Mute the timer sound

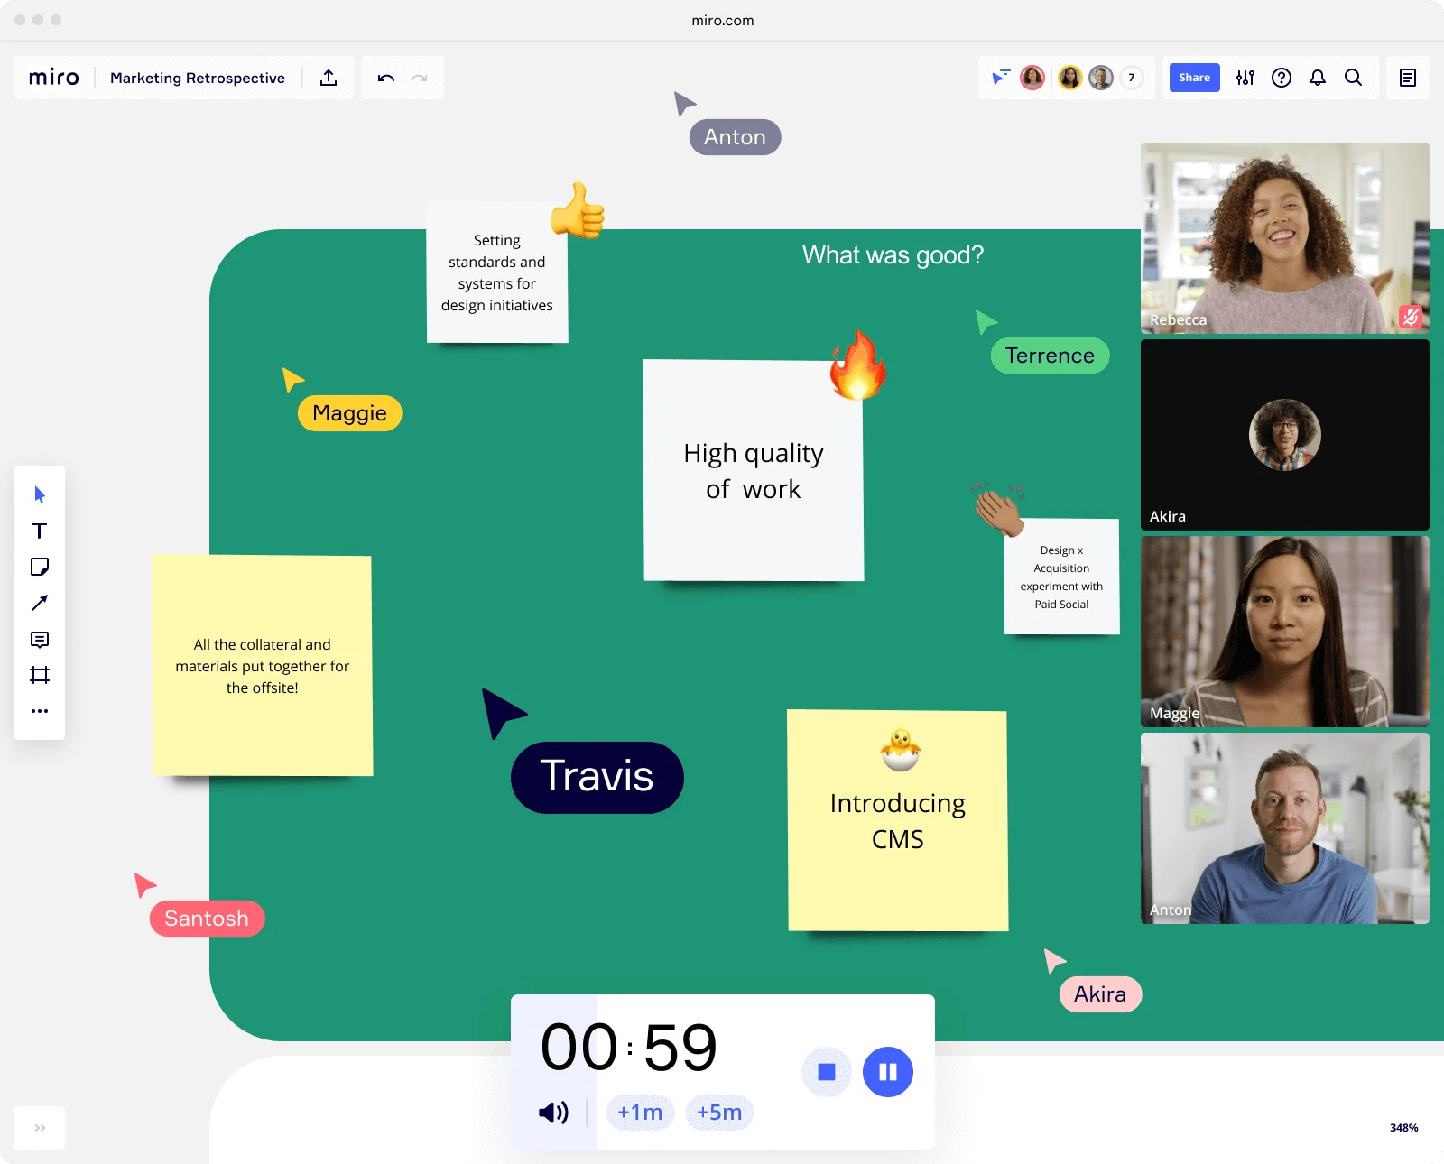pos(553,1113)
